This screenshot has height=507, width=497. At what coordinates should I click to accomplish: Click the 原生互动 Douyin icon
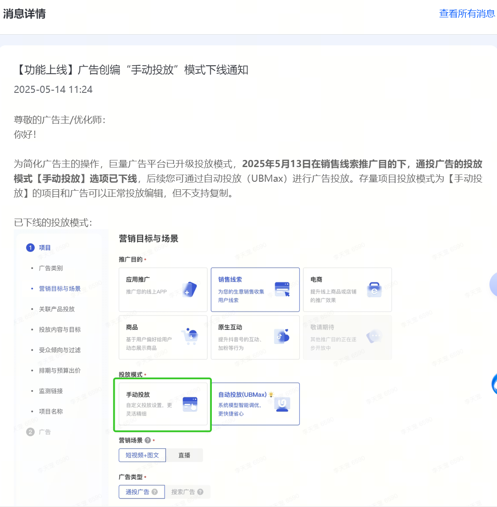point(282,337)
